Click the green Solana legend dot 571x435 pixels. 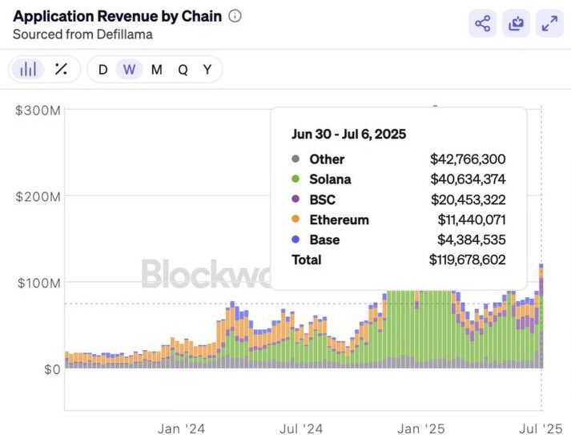(296, 179)
